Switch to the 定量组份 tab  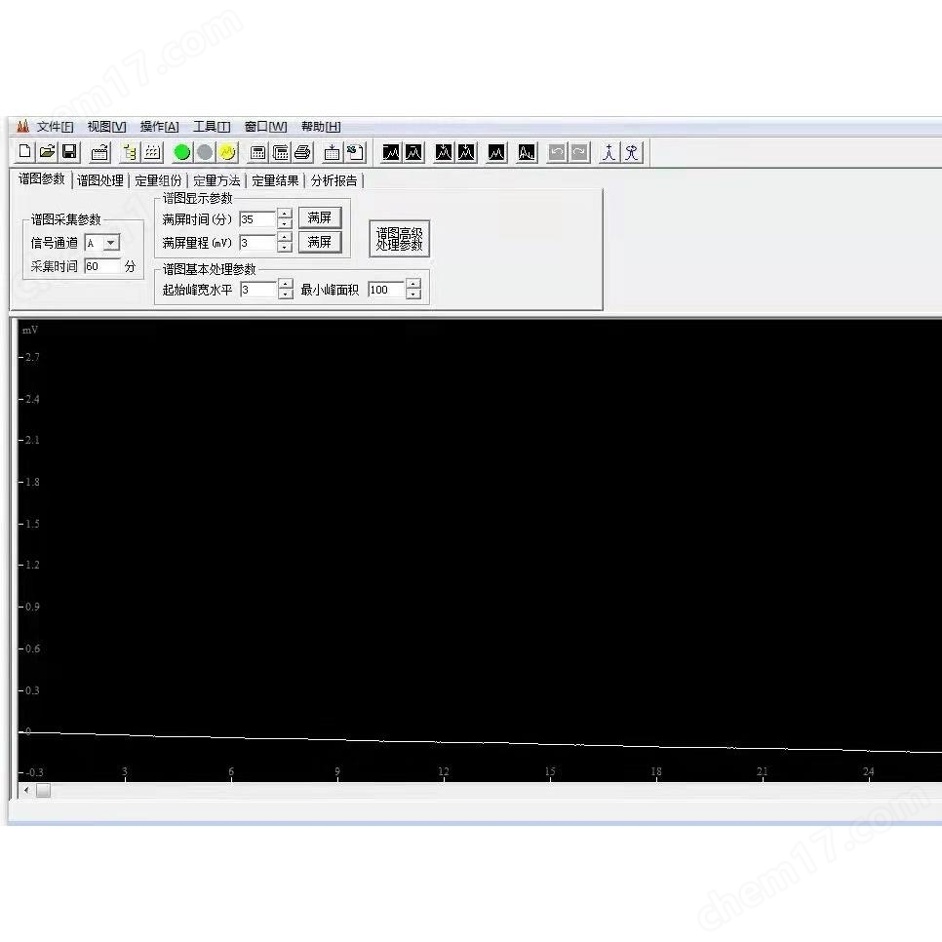(x=158, y=180)
